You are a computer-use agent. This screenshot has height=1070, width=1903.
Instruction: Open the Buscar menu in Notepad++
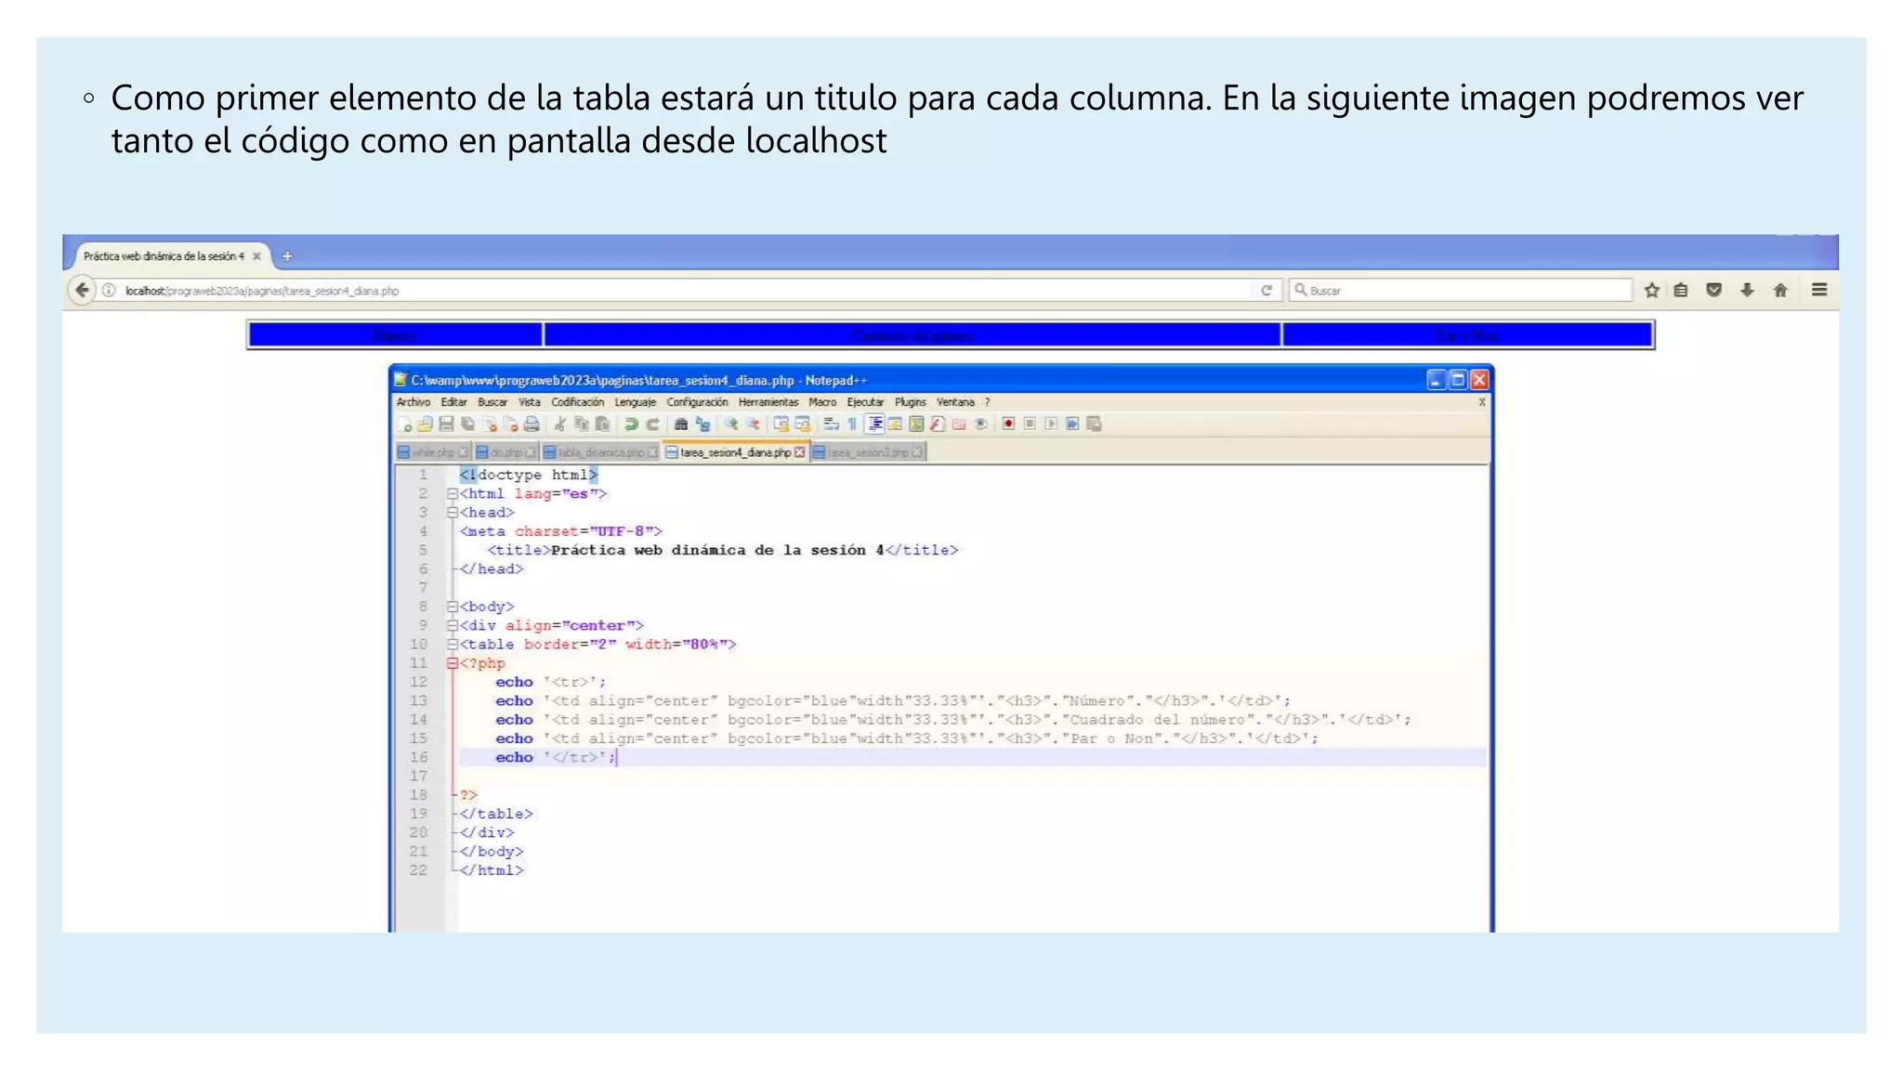[492, 402]
